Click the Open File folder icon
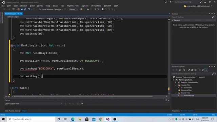This screenshot has width=217, height=122. tap(18, 9)
